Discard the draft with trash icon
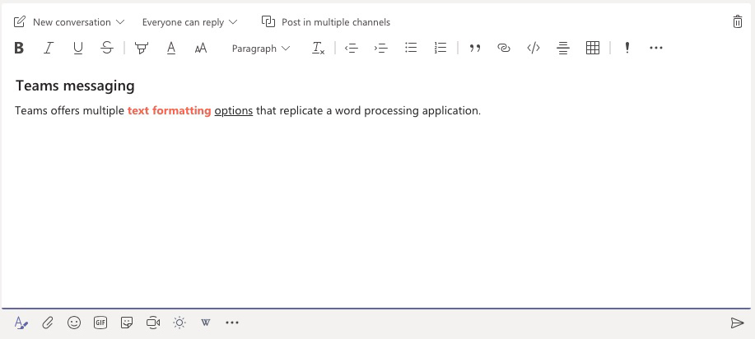Viewport: 755px width, 339px height. pyautogui.click(x=738, y=21)
